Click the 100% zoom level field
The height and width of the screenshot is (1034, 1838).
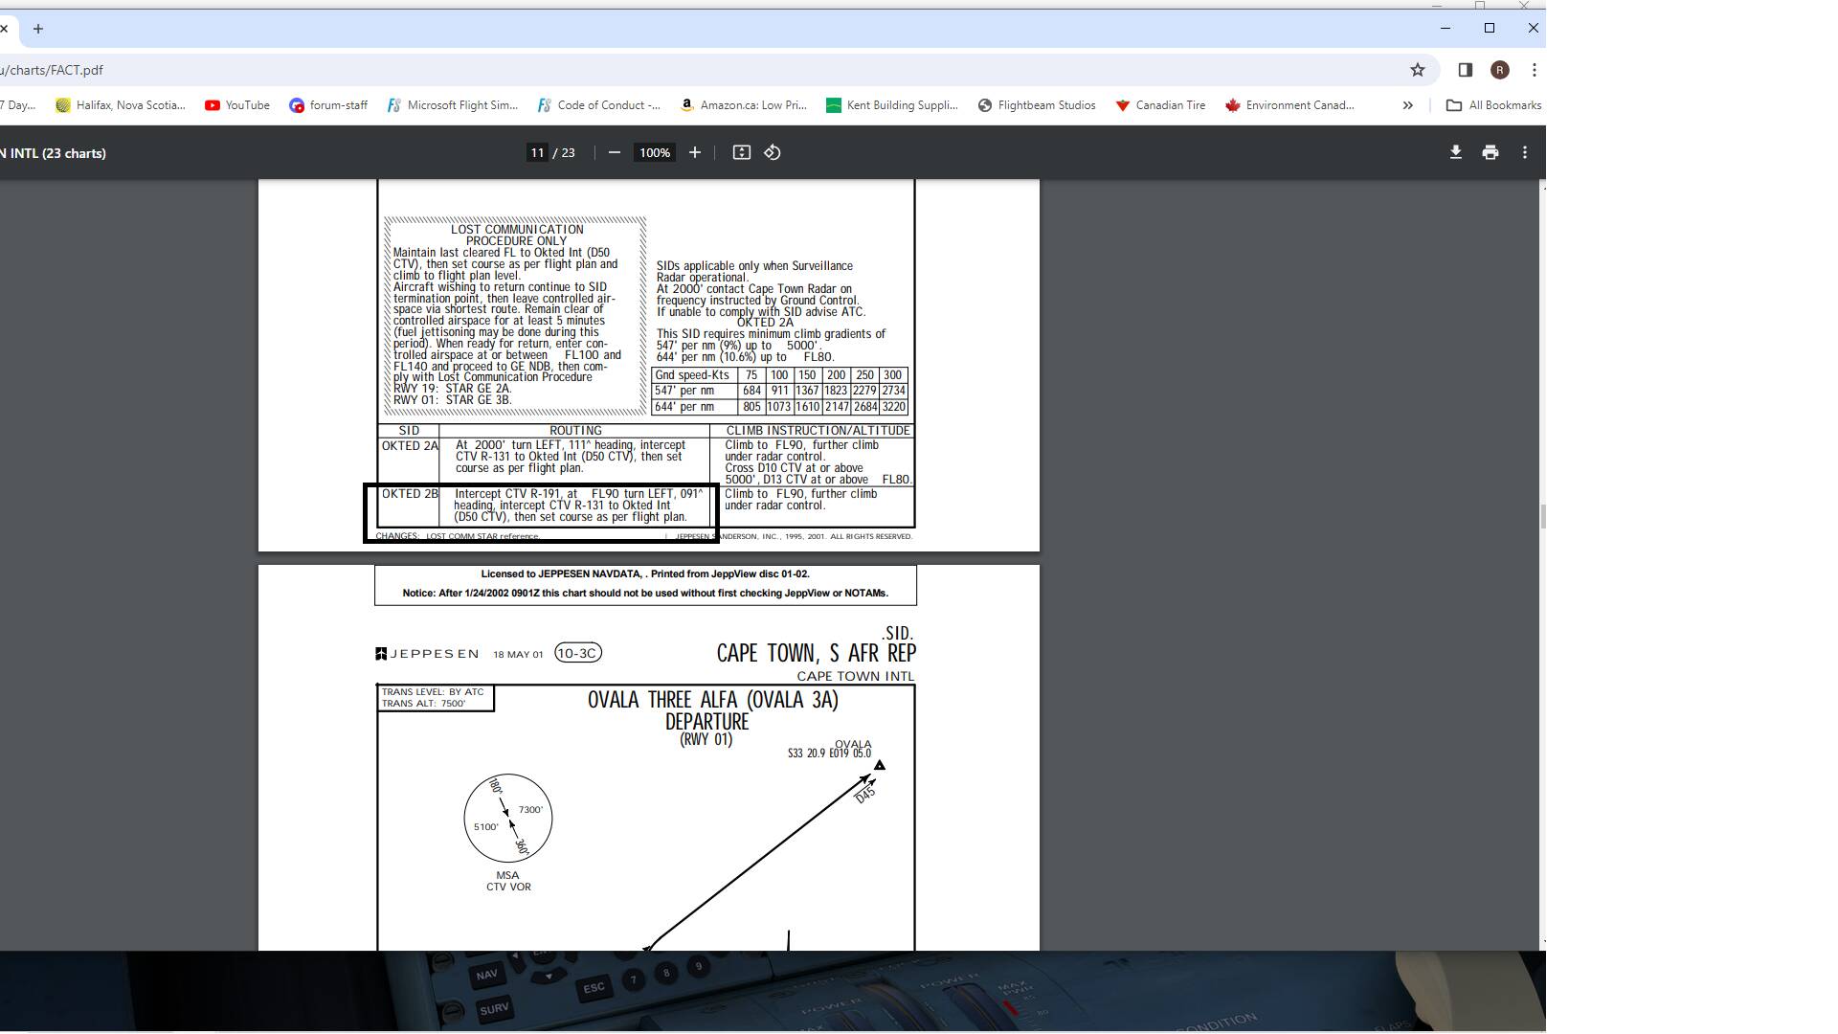(655, 153)
